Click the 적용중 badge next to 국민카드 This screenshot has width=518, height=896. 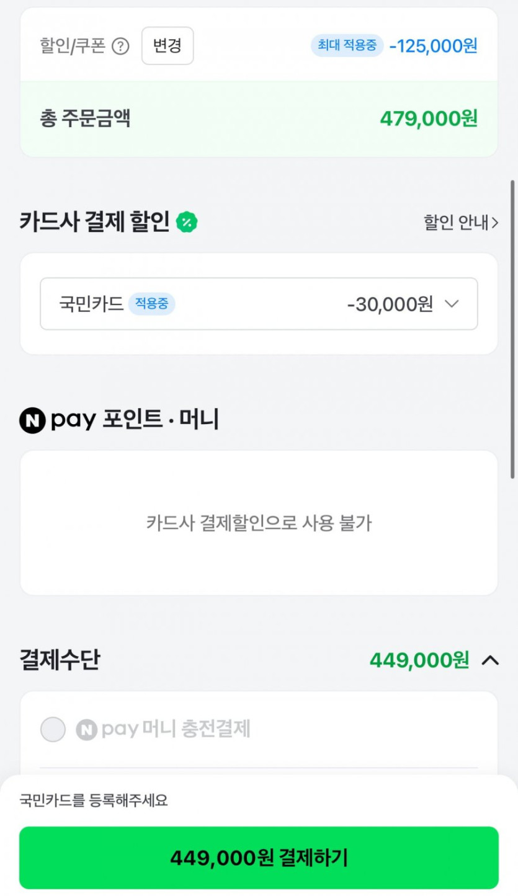(151, 304)
